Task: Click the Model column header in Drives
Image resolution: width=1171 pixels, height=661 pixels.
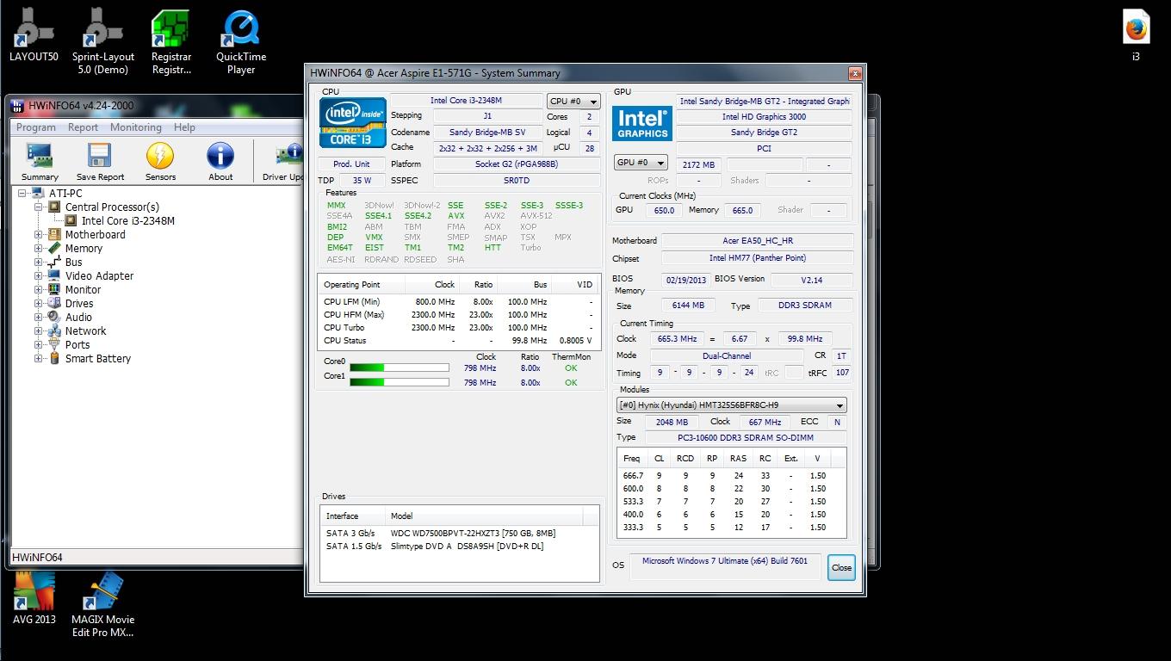Action: point(484,516)
